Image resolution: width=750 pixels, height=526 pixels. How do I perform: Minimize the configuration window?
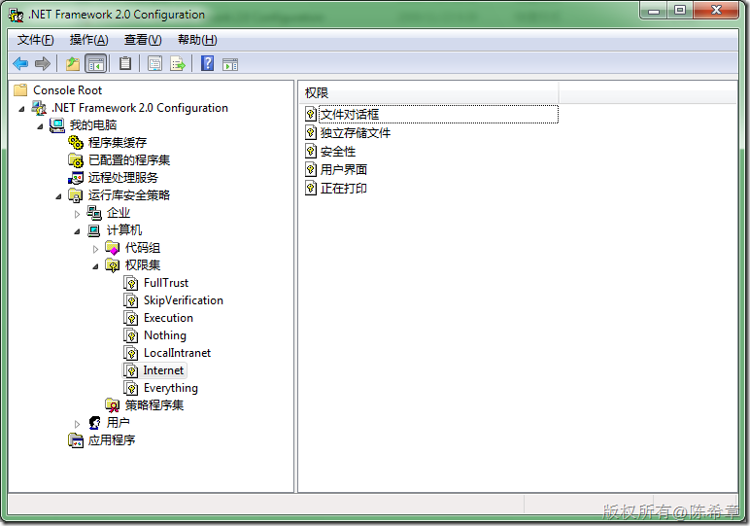pos(654,11)
